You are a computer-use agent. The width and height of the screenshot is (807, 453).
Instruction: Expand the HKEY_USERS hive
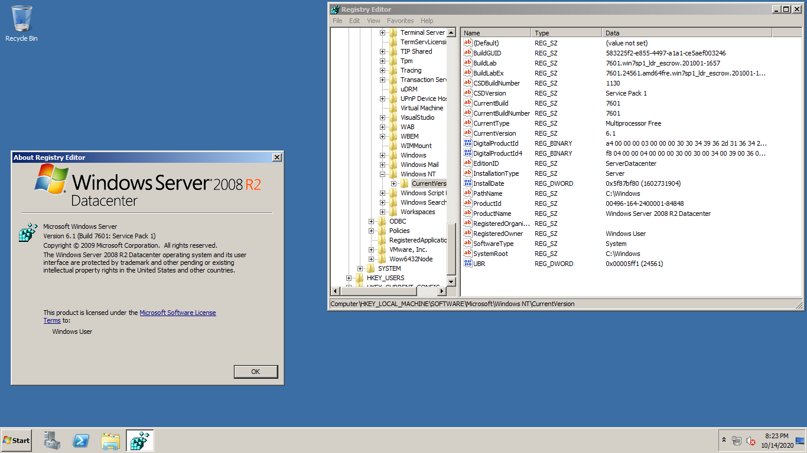(349, 278)
